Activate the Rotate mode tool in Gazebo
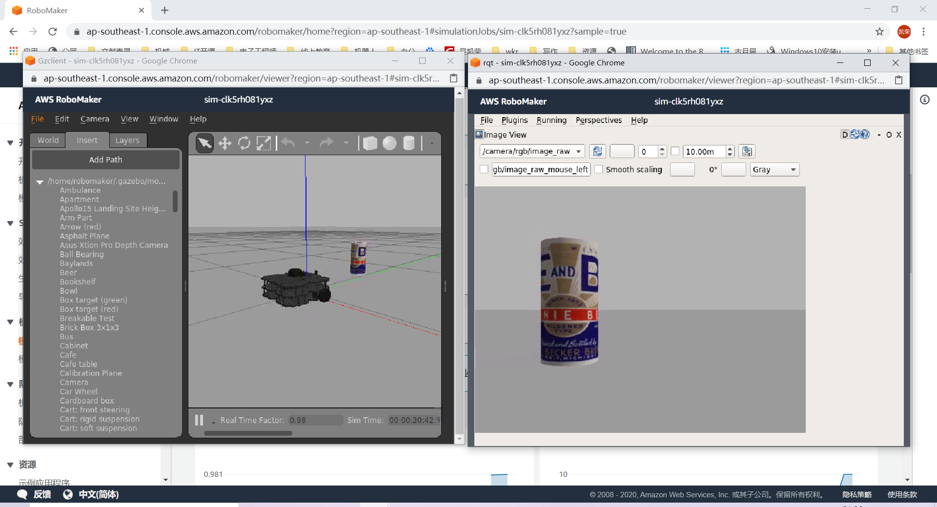The image size is (937, 507). (x=244, y=143)
